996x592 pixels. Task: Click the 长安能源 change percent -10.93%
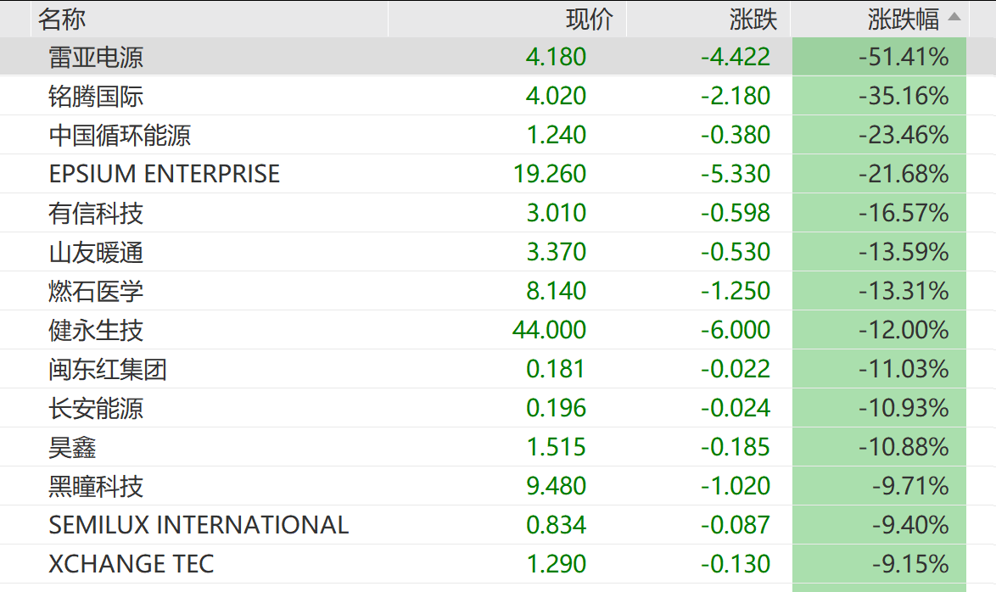[x=903, y=408]
